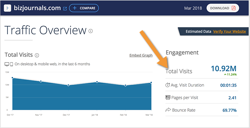This screenshot has height=128, width=250.
Task: Click the desktop and mobile device icons
Action: coord(9,64)
